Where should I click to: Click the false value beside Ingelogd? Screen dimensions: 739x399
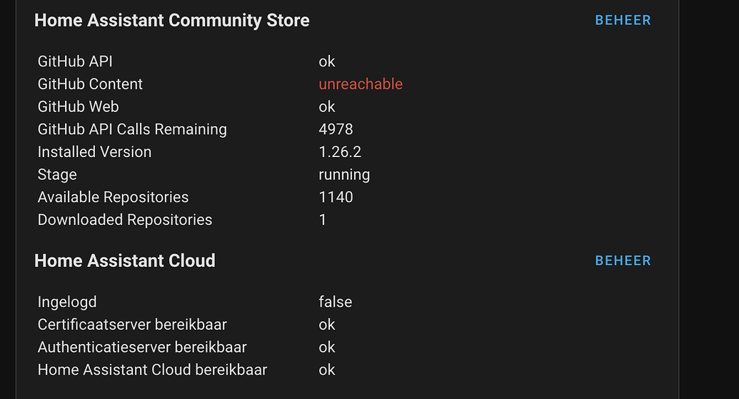coord(335,302)
